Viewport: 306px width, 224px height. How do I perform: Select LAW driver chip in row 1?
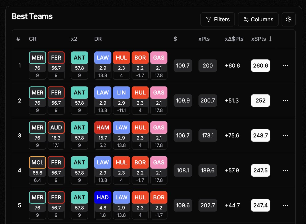click(x=103, y=58)
